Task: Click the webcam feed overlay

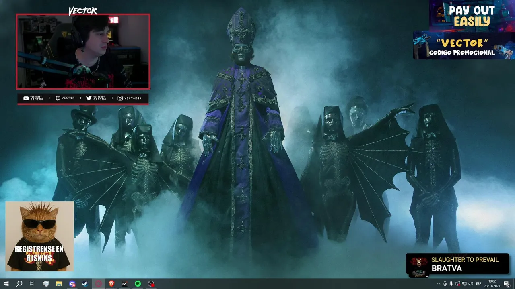Action: click(83, 51)
